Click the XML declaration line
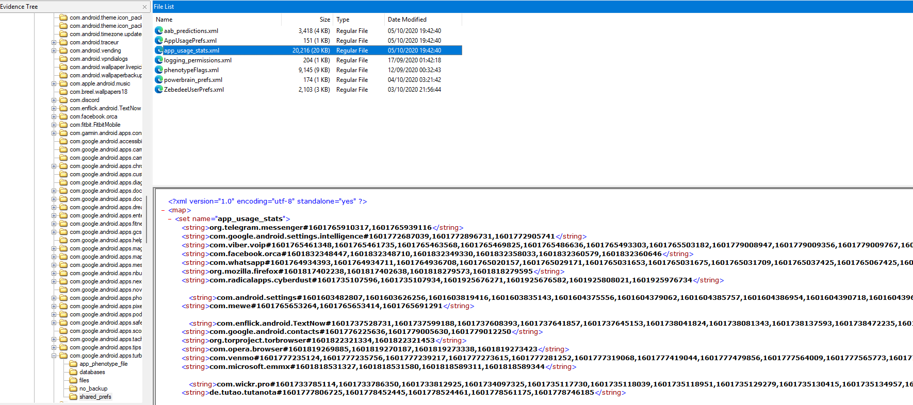The image size is (913, 405). click(267, 201)
